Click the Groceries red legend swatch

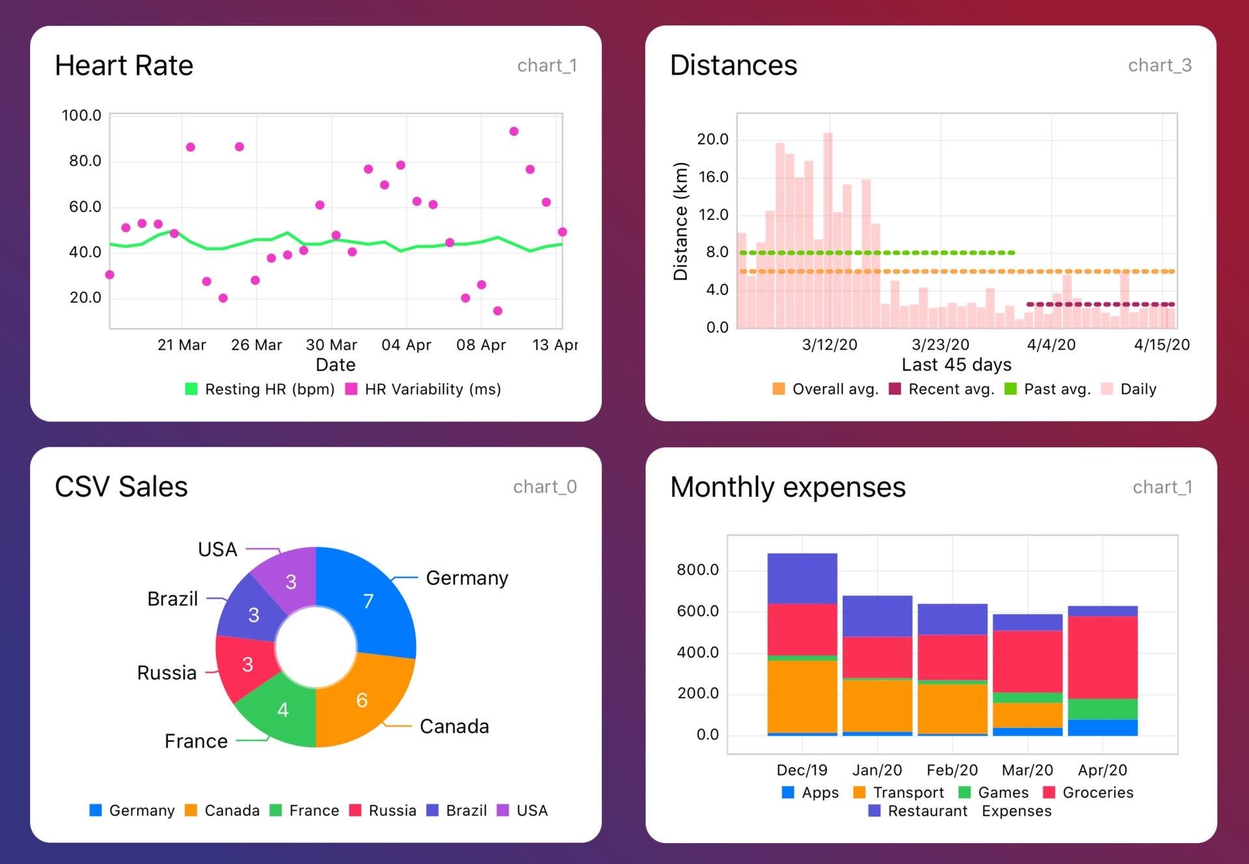point(1049,792)
